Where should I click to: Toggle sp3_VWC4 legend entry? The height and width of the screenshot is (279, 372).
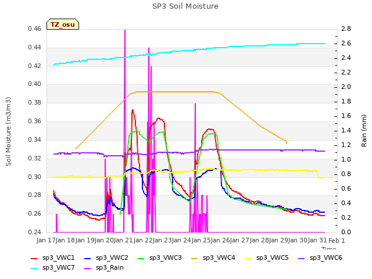pyautogui.click(x=213, y=258)
